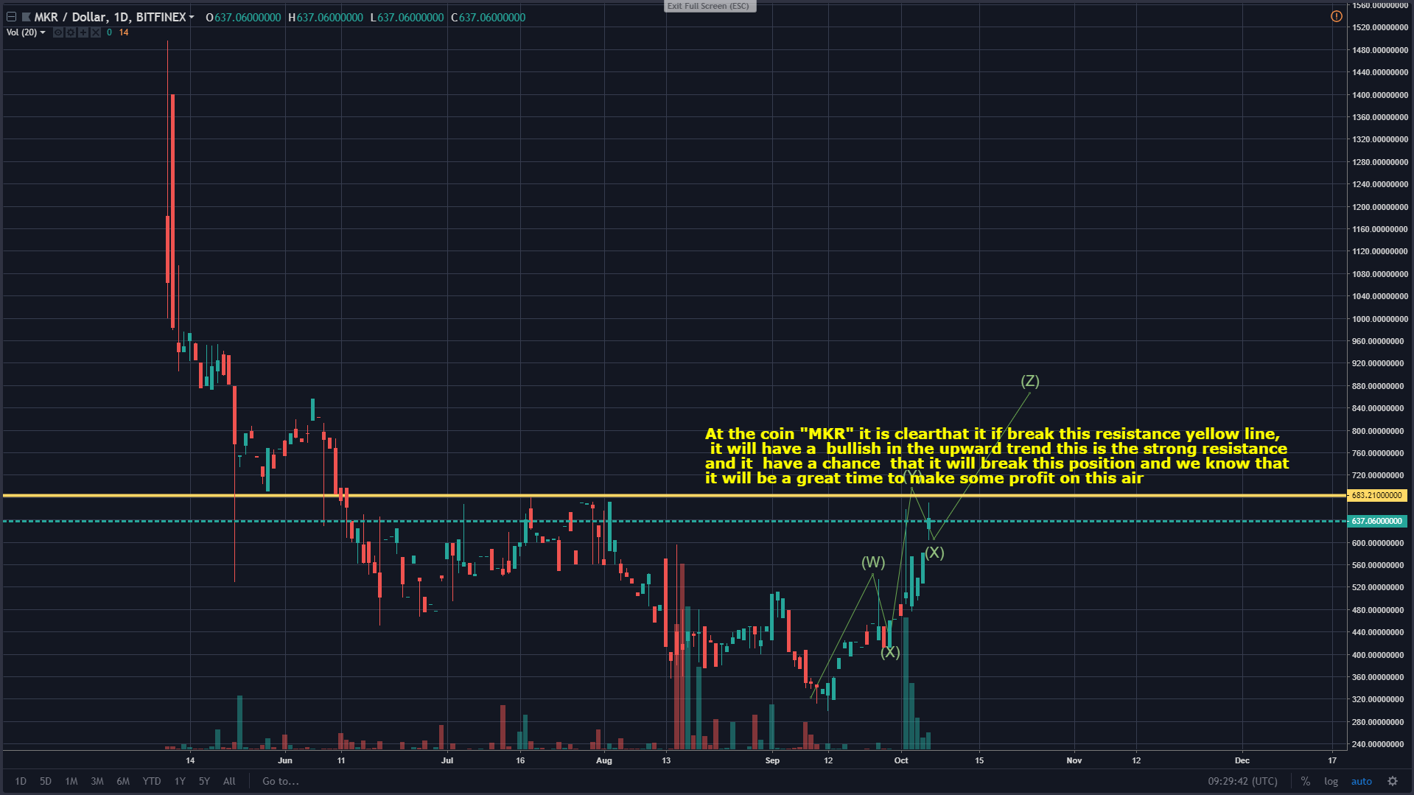This screenshot has height=795, width=1414.
Task: Click the 1400.00000000 price axis label
Action: click(x=1380, y=95)
